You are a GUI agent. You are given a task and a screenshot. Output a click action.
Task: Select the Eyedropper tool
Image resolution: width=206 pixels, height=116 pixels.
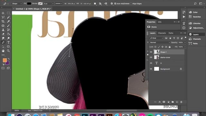click(8, 22)
